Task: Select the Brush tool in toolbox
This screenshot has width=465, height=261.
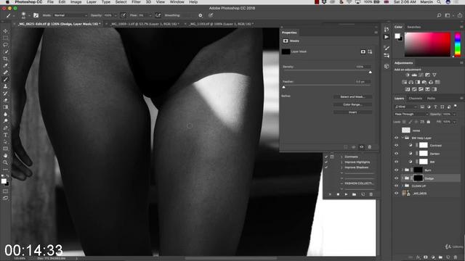Action: 5,79
